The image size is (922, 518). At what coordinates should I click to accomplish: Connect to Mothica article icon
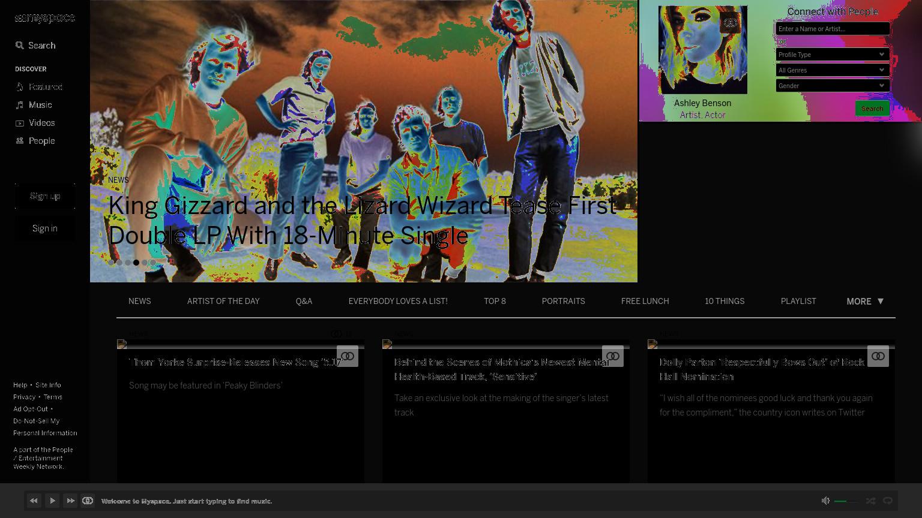613,356
